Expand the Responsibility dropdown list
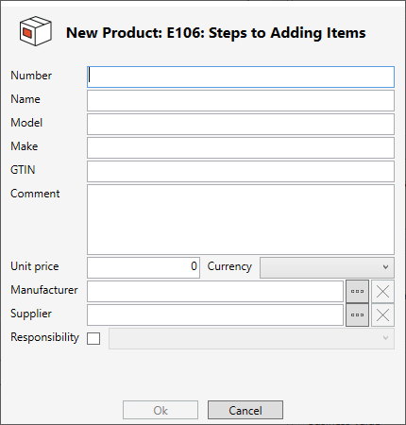This screenshot has width=406, height=425. [x=251, y=338]
